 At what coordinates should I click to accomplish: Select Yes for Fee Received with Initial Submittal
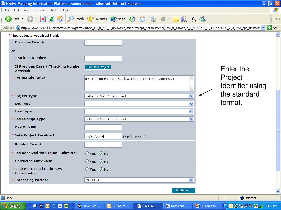point(87,153)
